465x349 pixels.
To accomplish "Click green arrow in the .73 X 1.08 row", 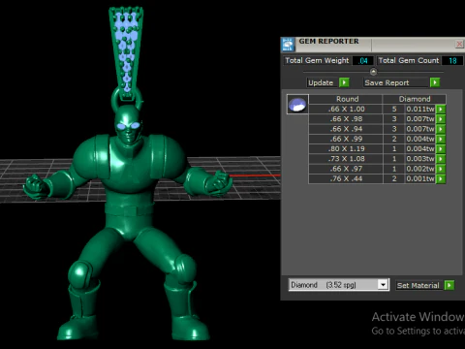I will [x=441, y=159].
